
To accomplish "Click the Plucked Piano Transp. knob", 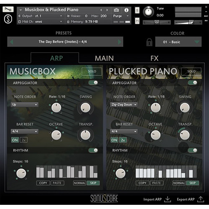I will (185, 135).
